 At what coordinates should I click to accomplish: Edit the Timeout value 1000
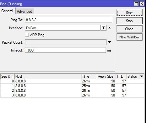click(65, 50)
